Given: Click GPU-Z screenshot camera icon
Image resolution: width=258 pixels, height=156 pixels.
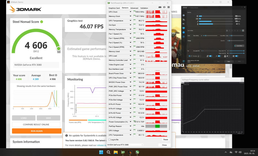Looking at the screenshot, I should coord(160,7).
